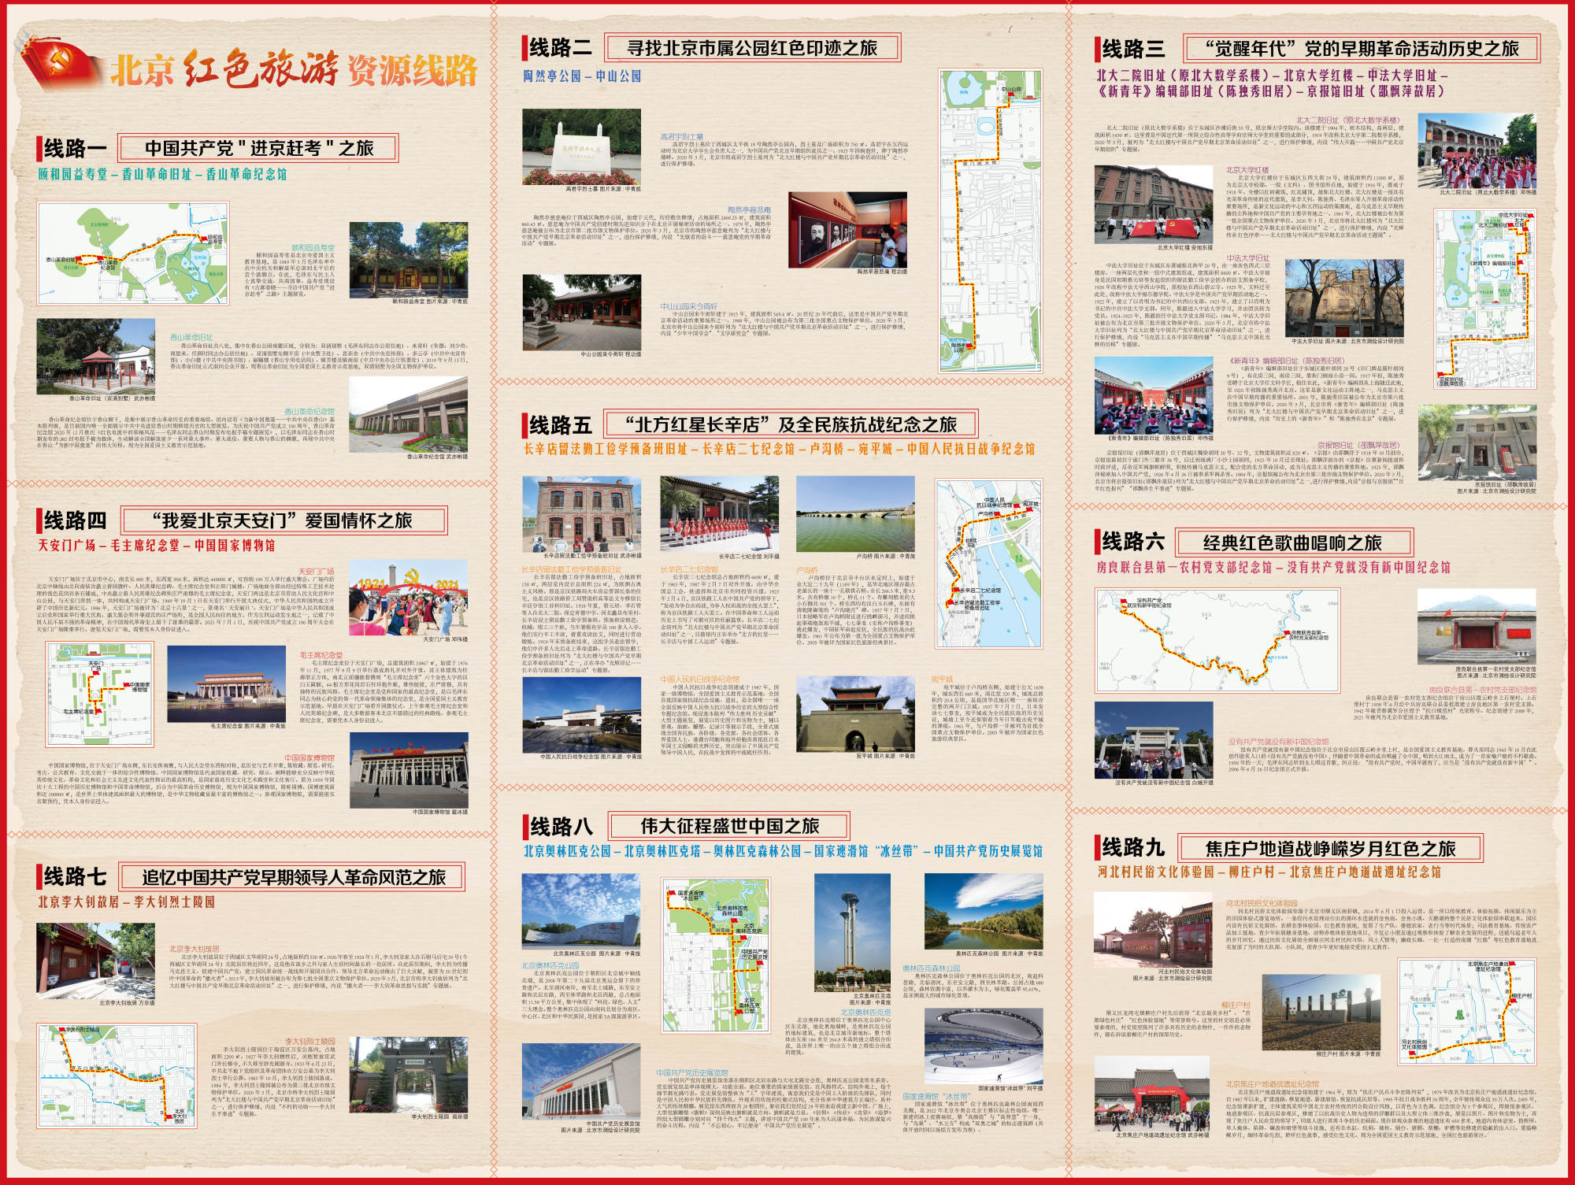Open the route four map of 天安门广场
The image size is (1575, 1185).
pos(99,694)
